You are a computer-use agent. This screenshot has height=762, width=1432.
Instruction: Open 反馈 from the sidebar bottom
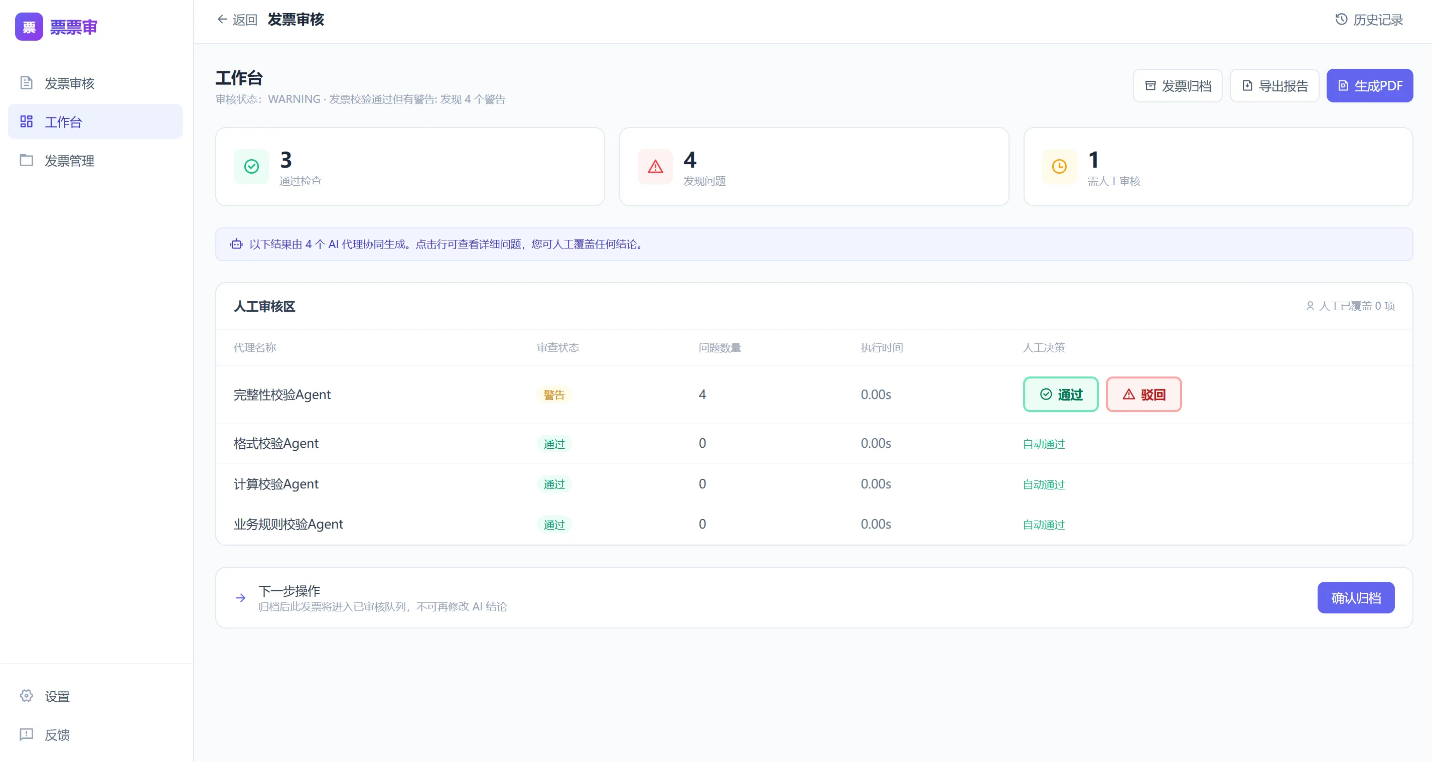click(x=95, y=734)
